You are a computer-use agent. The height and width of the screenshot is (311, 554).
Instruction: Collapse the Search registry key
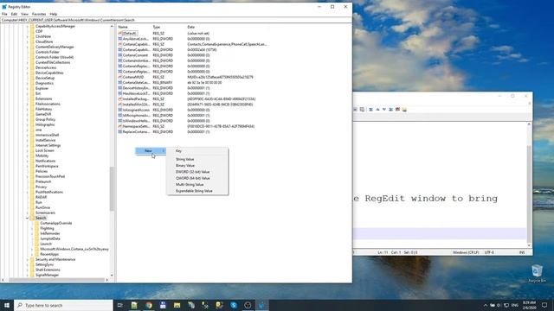[x=27, y=218]
